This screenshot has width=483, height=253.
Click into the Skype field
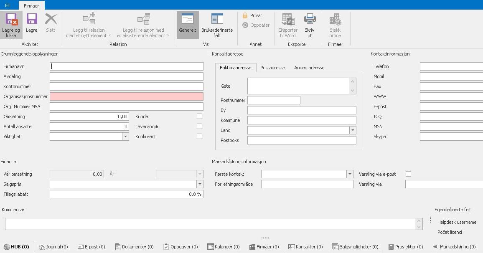(x=452, y=137)
